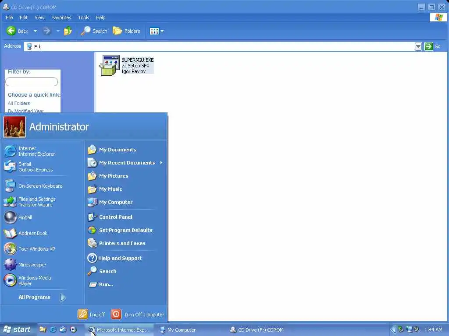
Task: Launch Media Player from Quick Launch
Action: coord(73,329)
